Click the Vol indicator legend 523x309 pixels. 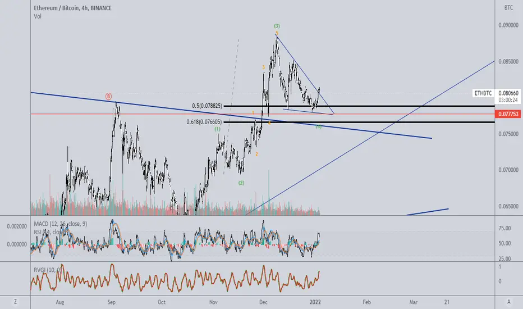pyautogui.click(x=38, y=16)
